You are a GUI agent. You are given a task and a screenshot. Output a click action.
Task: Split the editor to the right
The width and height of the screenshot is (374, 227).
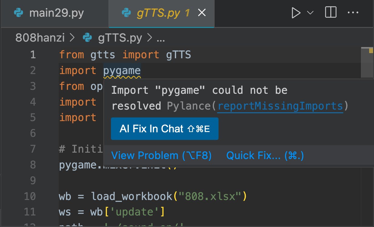pyautogui.click(x=331, y=13)
